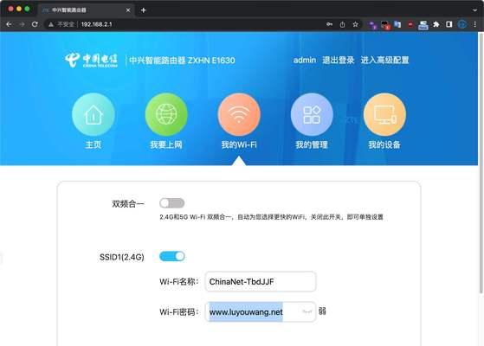This screenshot has height=346, width=484.
Task: Click the 中兴智能路由器 ZXHN E1630 title
Action: pos(182,61)
